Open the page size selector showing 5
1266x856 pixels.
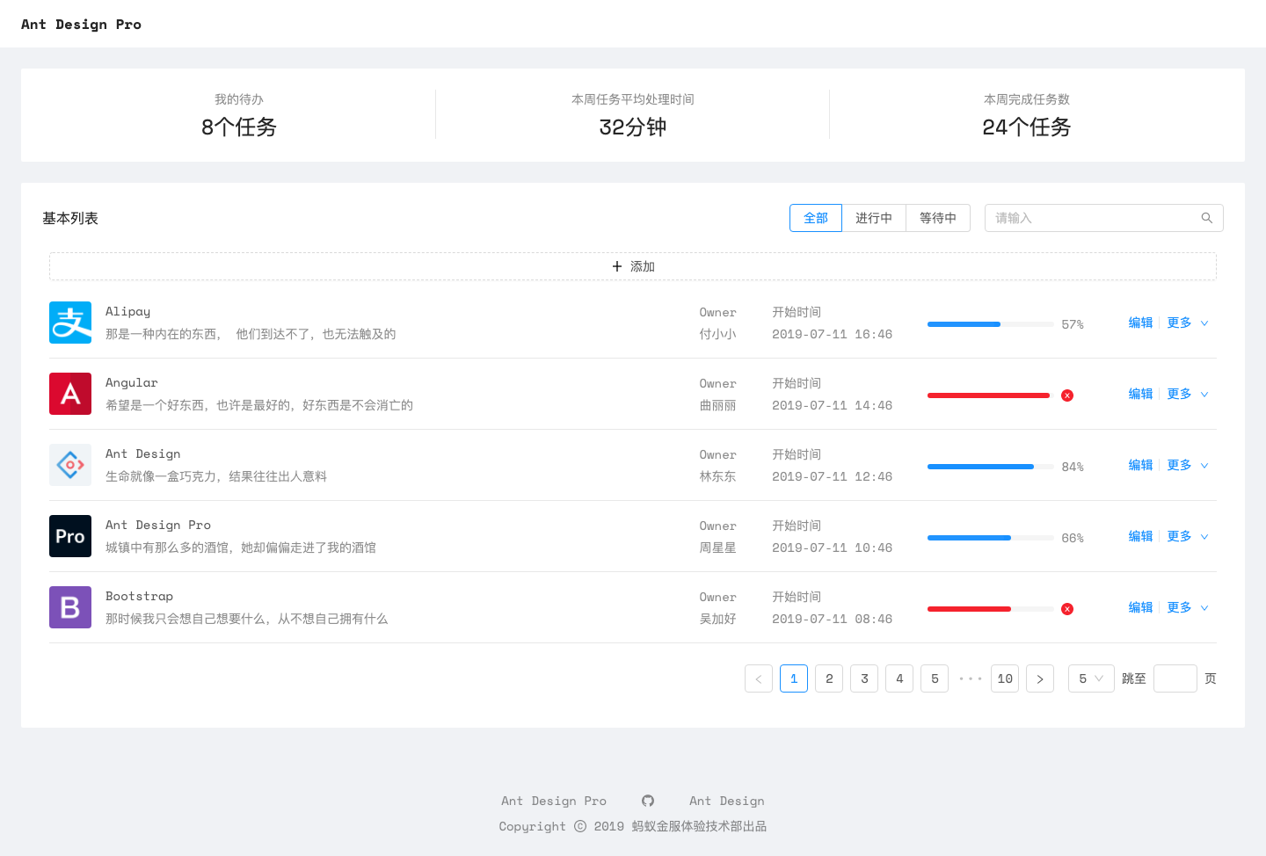click(1091, 678)
